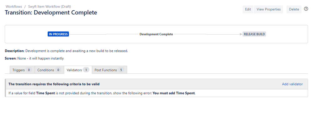Click the Add validator link
This screenshot has width=313, height=135.
292,84
